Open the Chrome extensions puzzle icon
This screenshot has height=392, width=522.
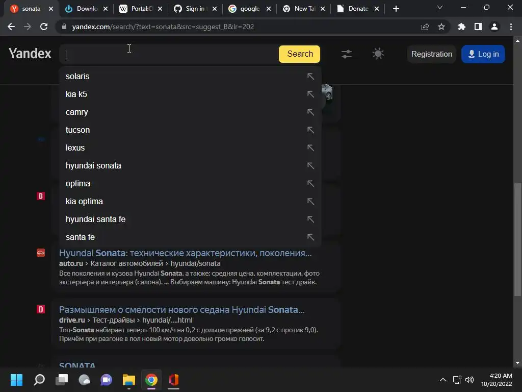461,27
